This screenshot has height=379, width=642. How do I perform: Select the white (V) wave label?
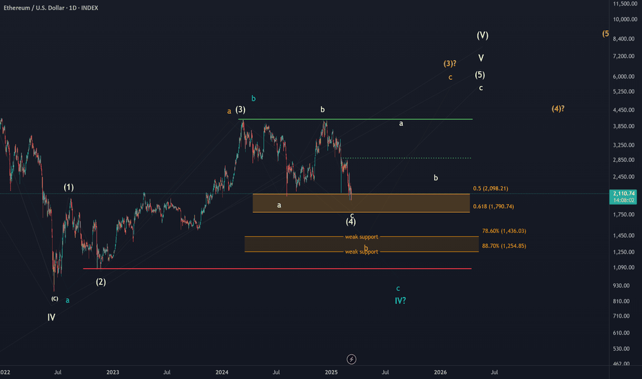[x=482, y=35]
